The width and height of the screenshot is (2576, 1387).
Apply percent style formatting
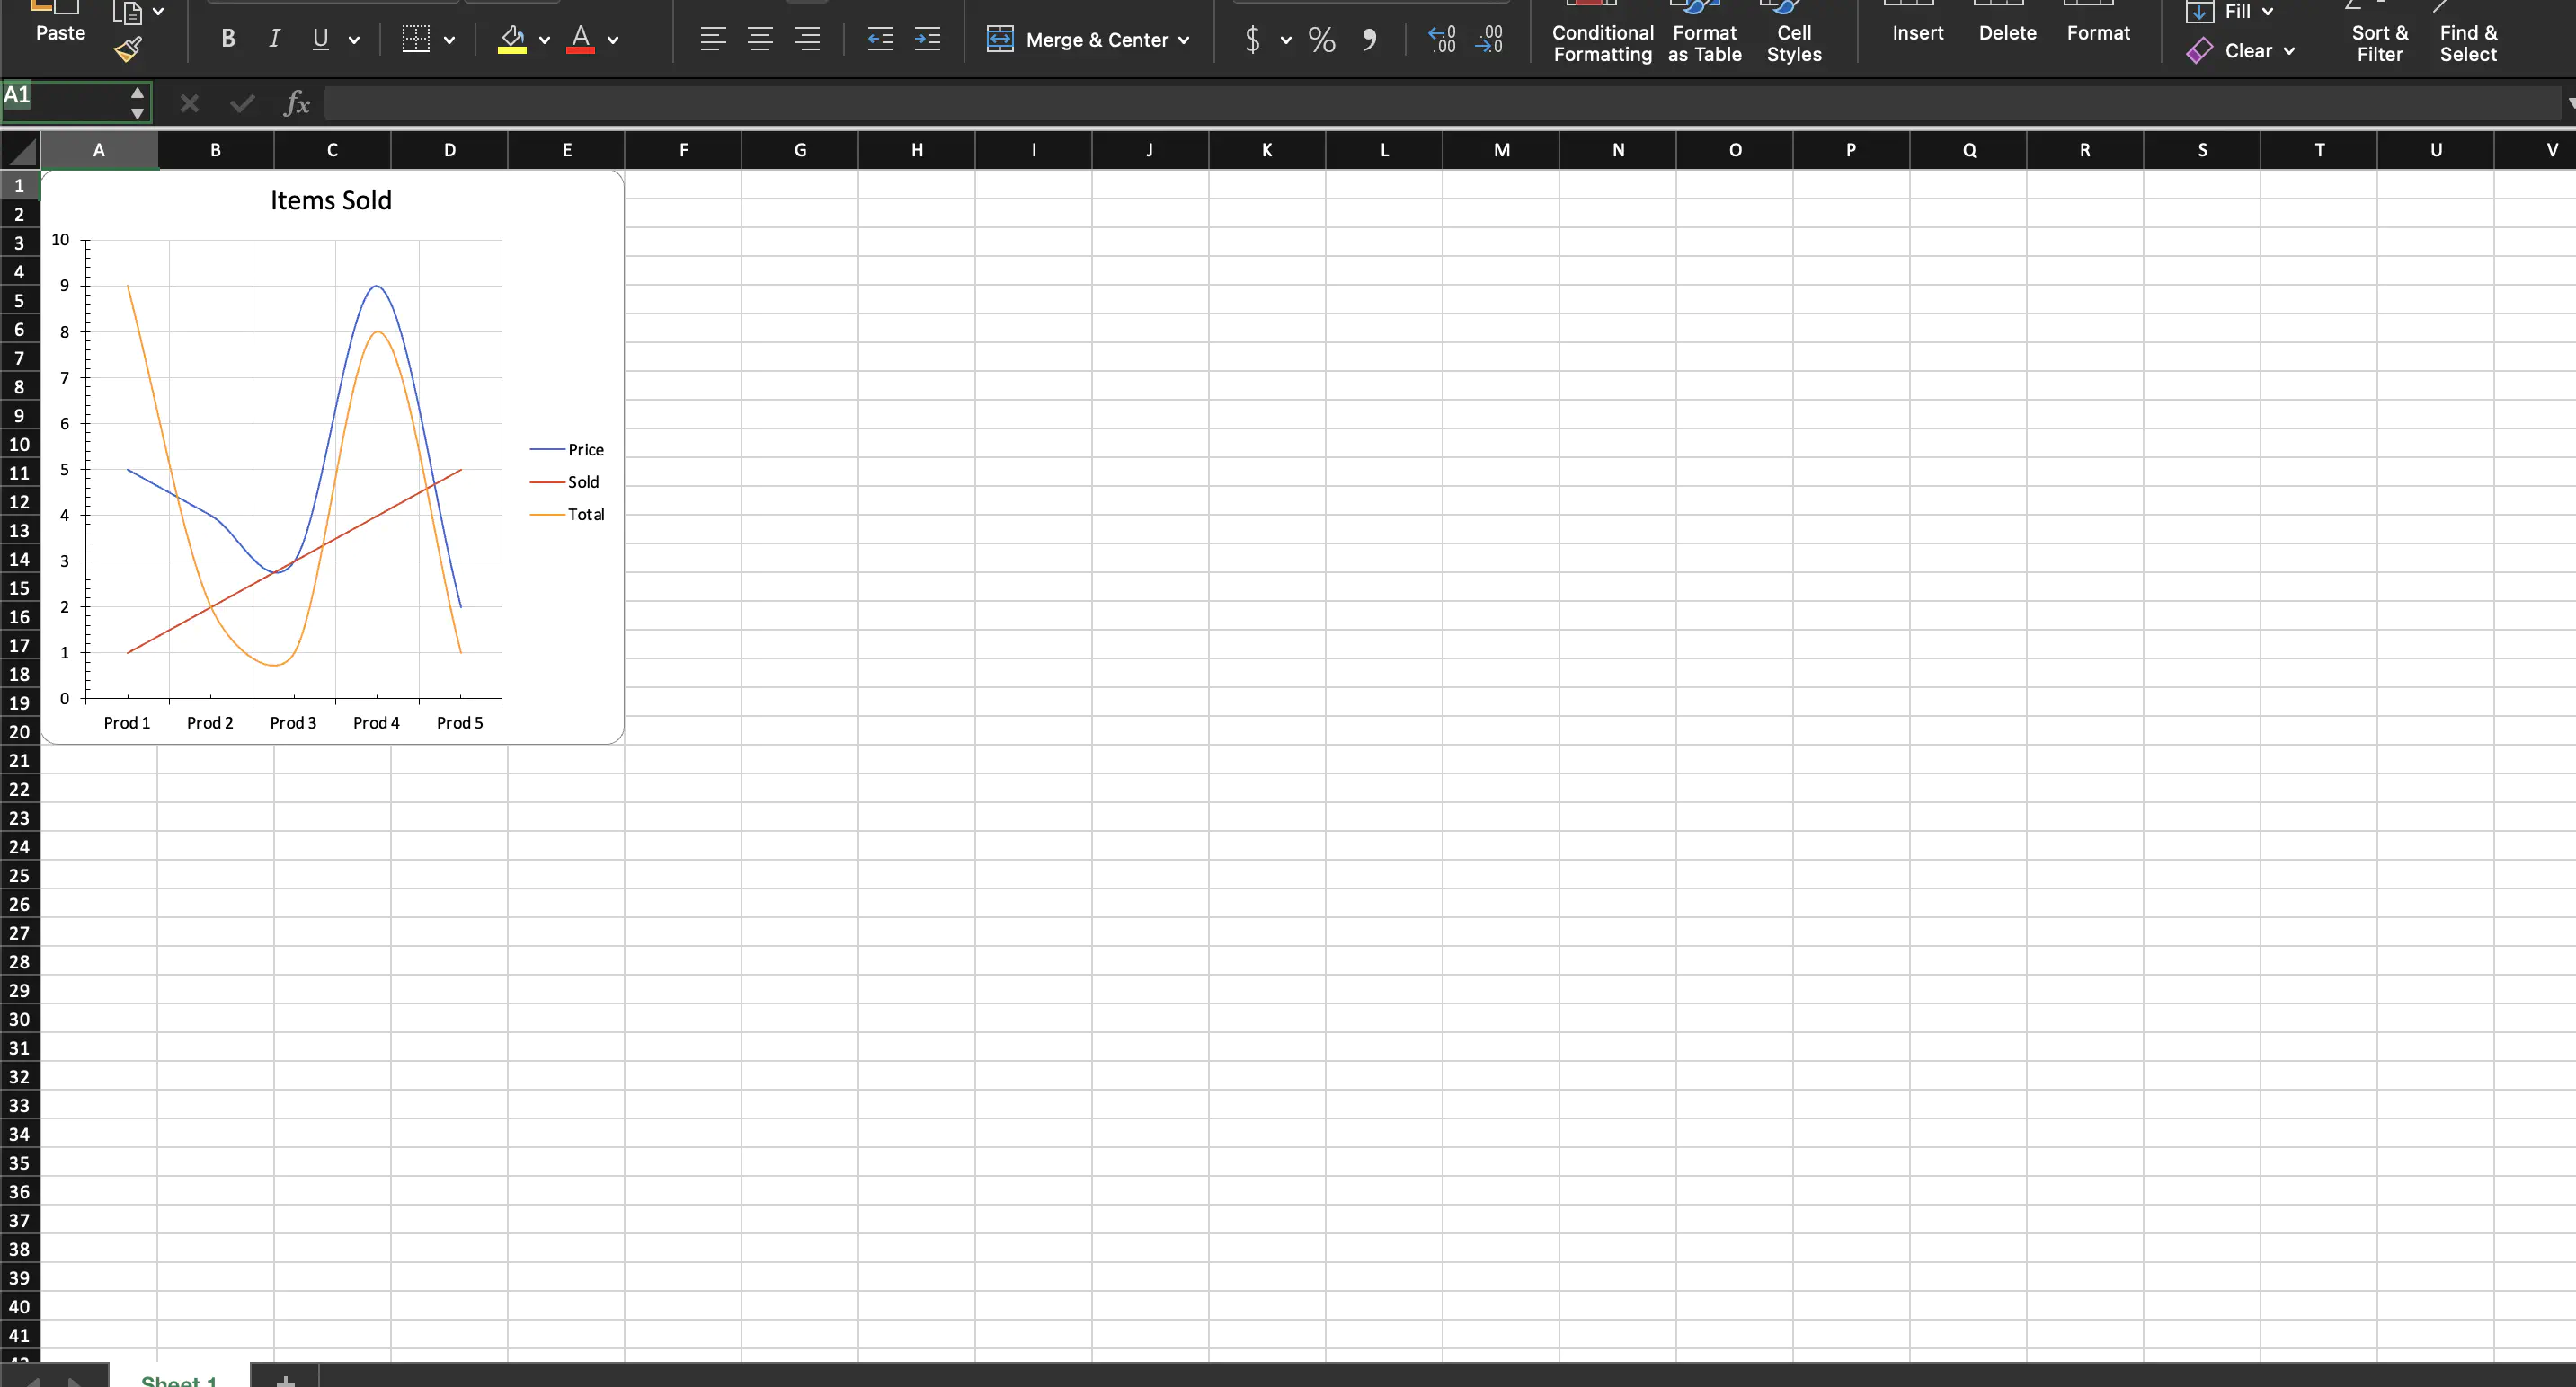[x=1320, y=40]
